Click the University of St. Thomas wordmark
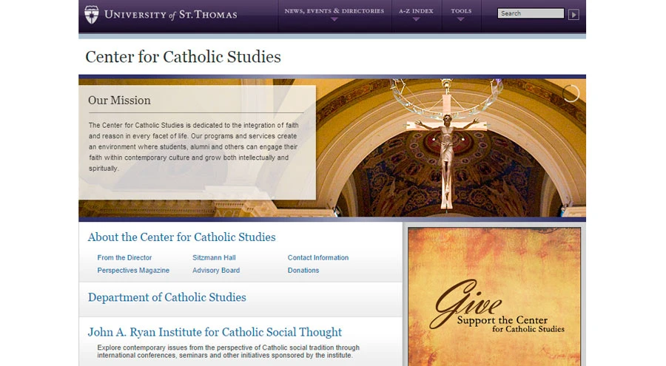This screenshot has height=366, width=666. [x=170, y=14]
